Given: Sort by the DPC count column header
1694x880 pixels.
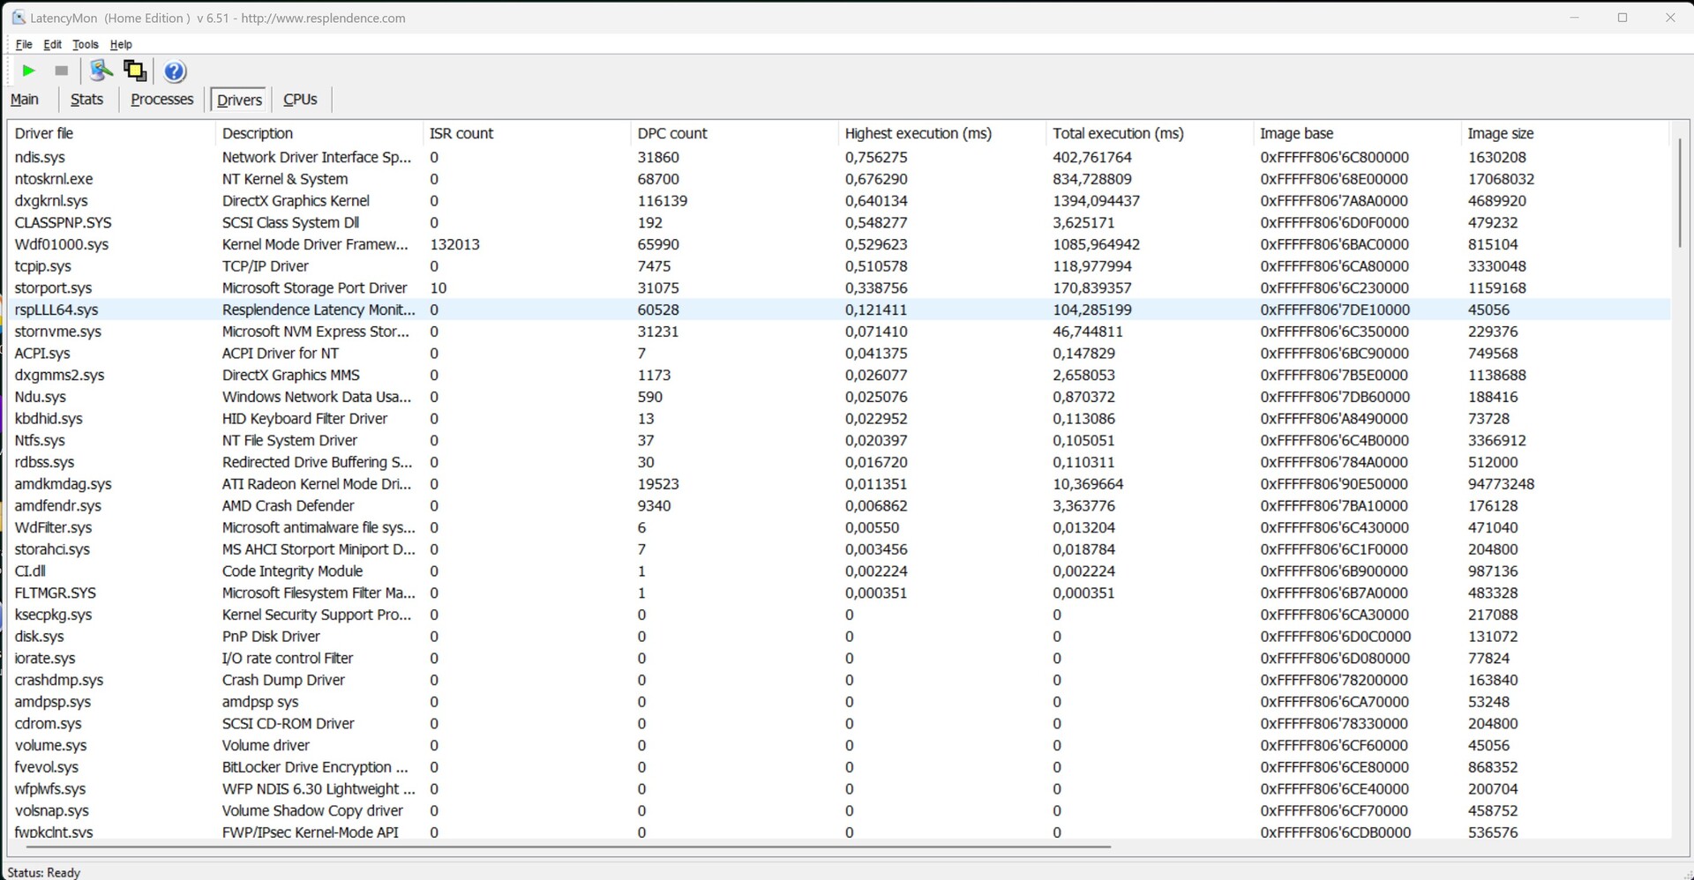Looking at the screenshot, I should coord(672,133).
